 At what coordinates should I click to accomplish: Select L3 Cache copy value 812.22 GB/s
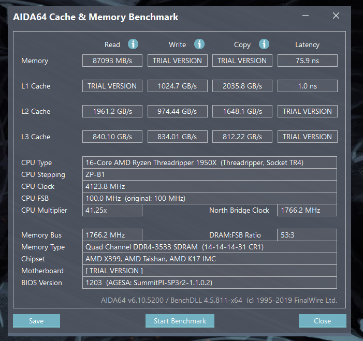[x=242, y=137]
